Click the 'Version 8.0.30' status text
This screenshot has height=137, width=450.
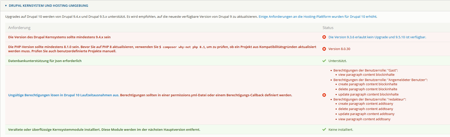click(x=339, y=49)
